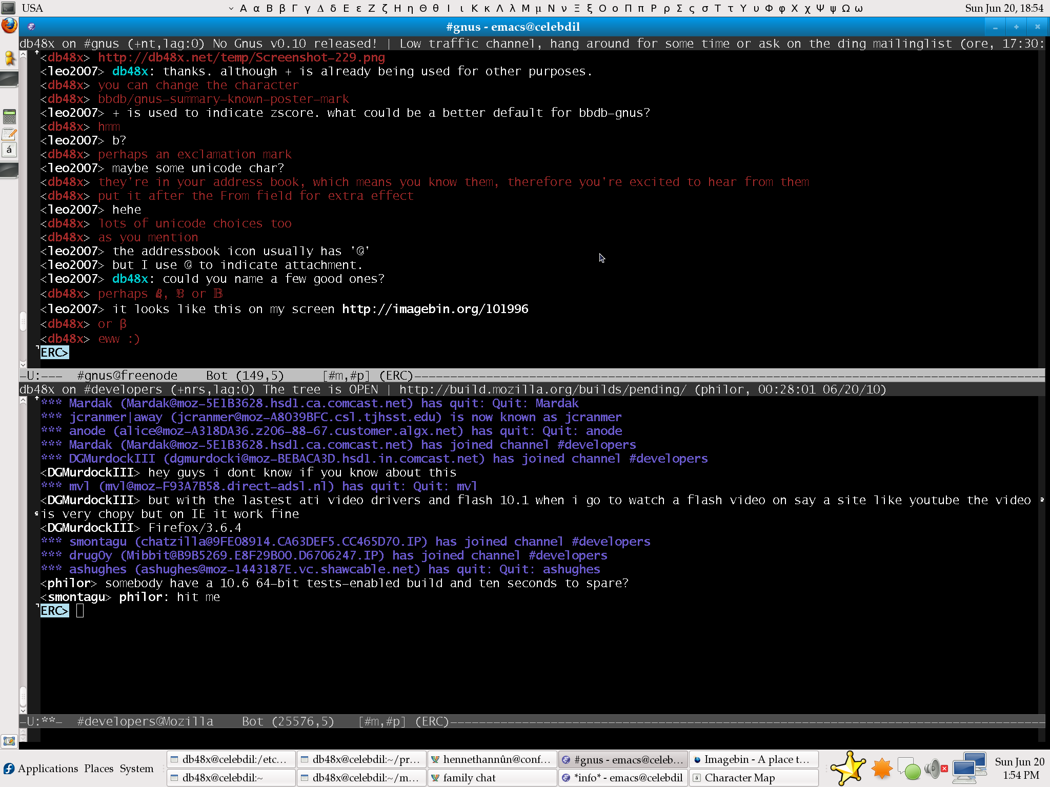
Task: Open the top panel clock showing 18:54
Action: click(x=1004, y=8)
